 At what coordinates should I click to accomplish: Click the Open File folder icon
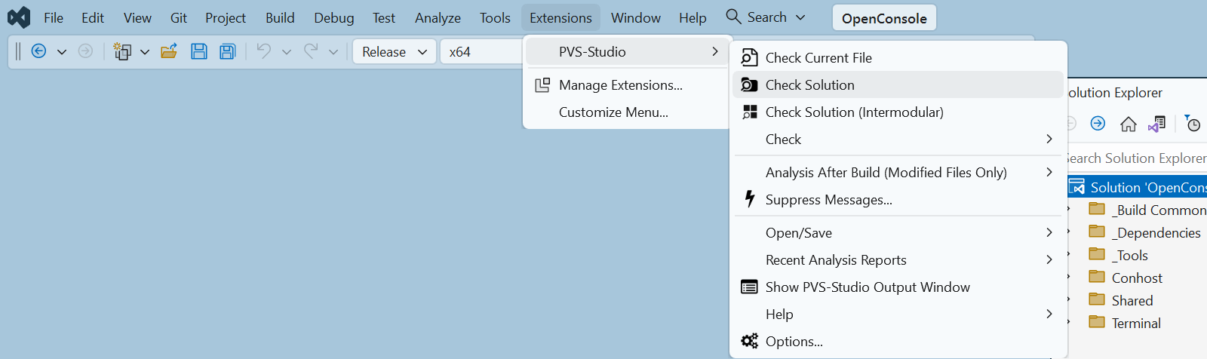coord(169,51)
